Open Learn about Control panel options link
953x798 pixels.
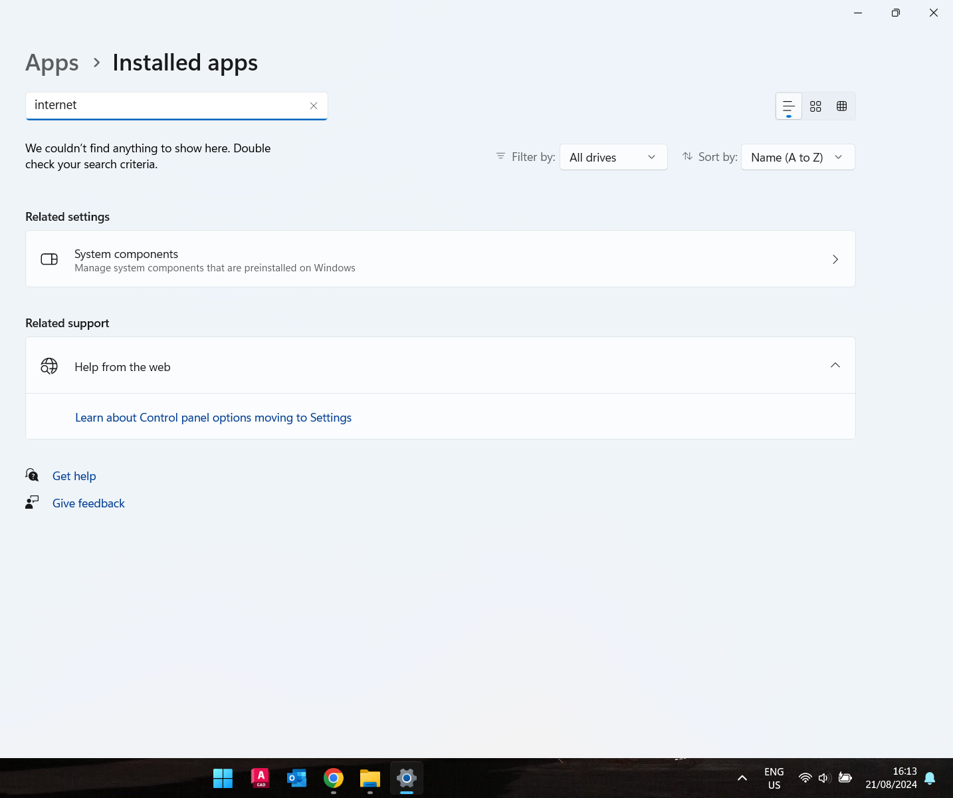213,418
